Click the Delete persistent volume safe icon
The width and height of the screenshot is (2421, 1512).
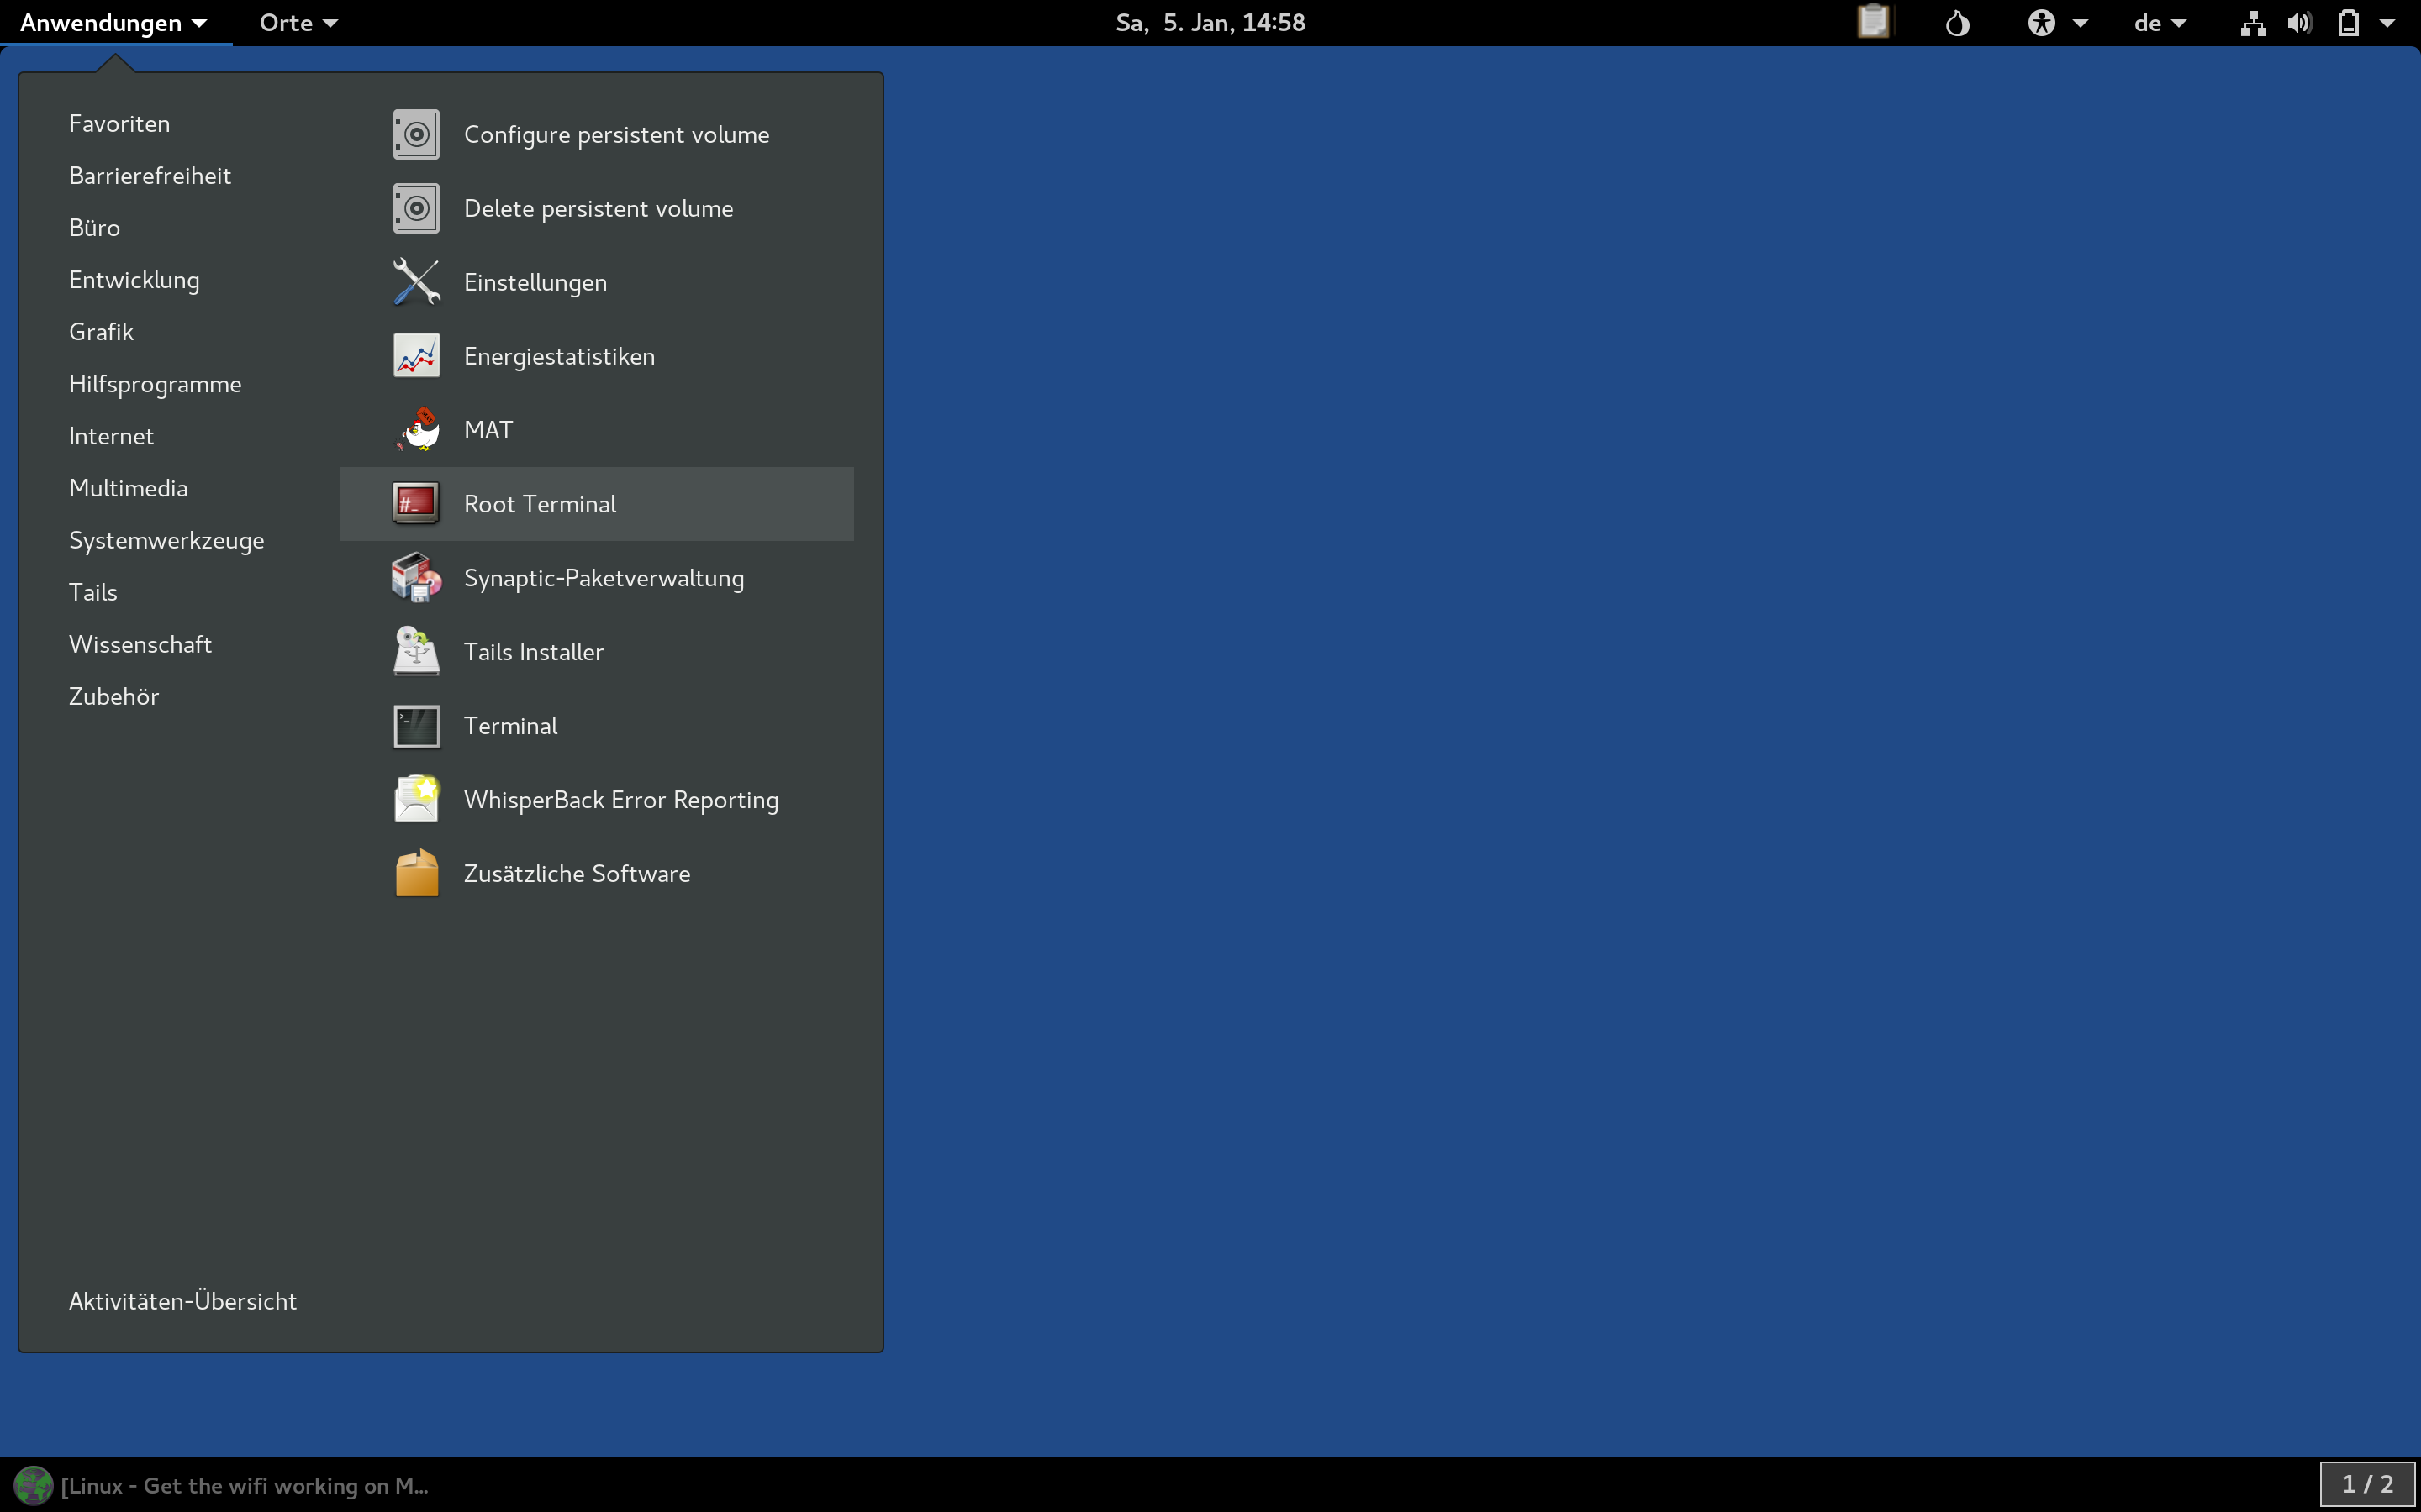pos(416,208)
